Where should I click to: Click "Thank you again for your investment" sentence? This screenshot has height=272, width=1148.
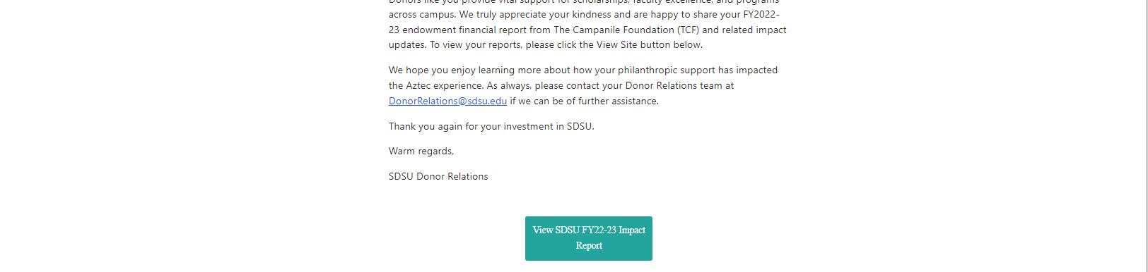[491, 126]
